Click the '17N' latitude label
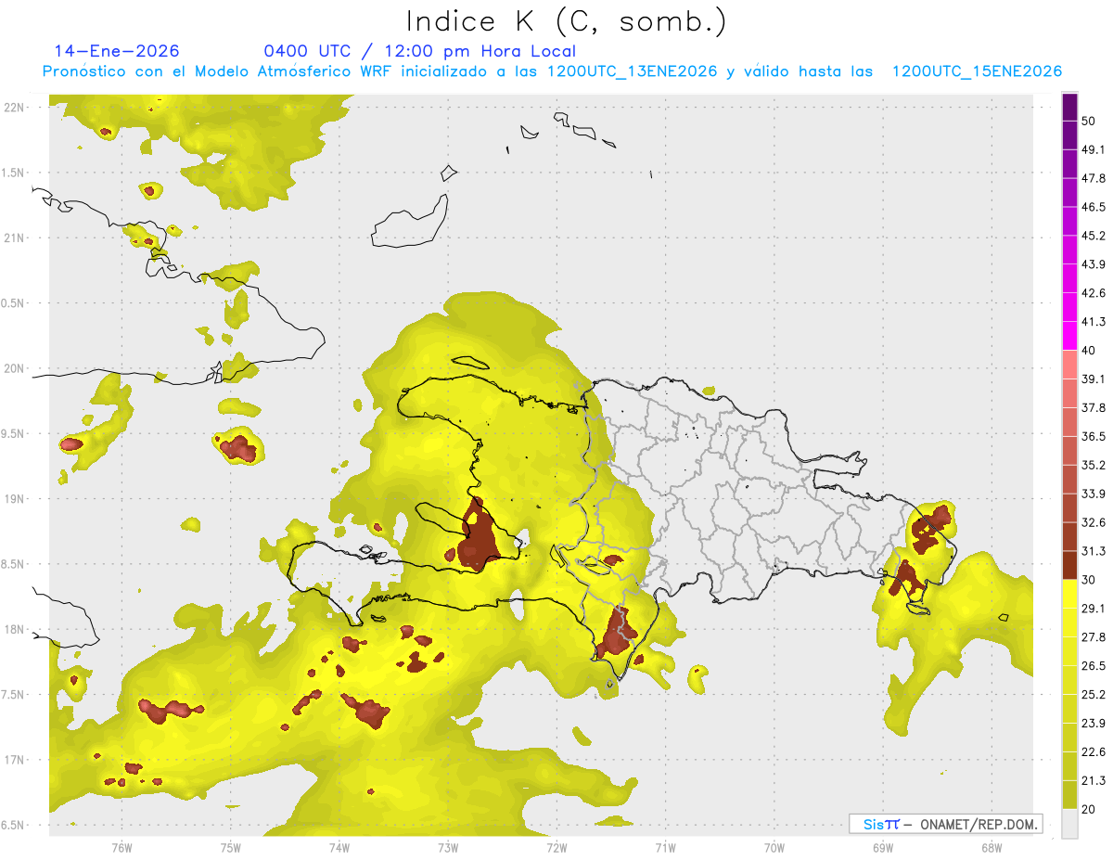This screenshot has height=860, width=1113. point(15,761)
